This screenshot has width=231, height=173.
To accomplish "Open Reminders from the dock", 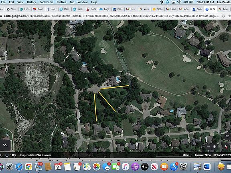I will click(x=77, y=167).
